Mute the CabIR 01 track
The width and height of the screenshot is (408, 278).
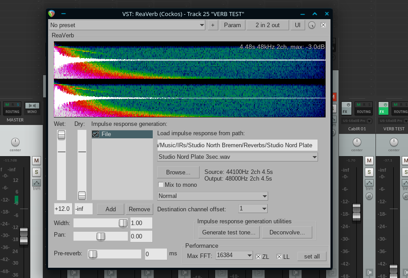[x=369, y=161]
